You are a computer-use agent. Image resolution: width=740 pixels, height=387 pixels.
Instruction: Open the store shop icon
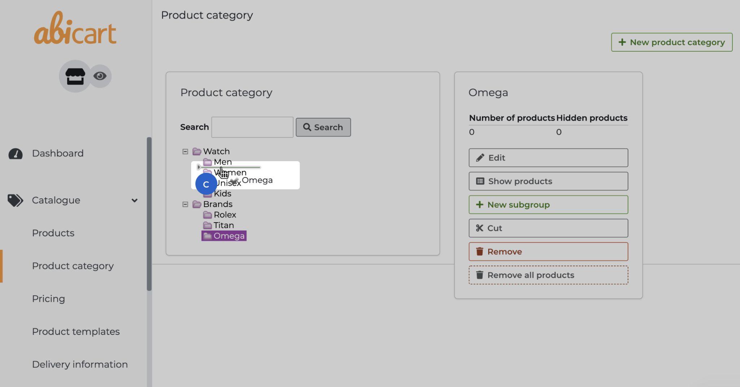(x=75, y=76)
